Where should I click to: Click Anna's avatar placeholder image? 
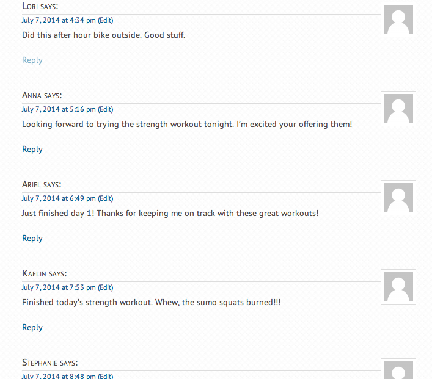point(398,109)
